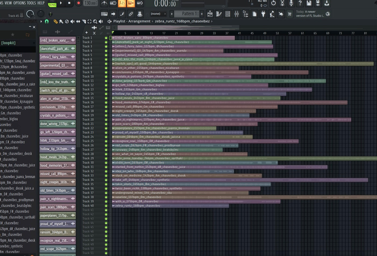
Task: Click Playlist - Arrangement breadcrumb
Action: (132, 21)
